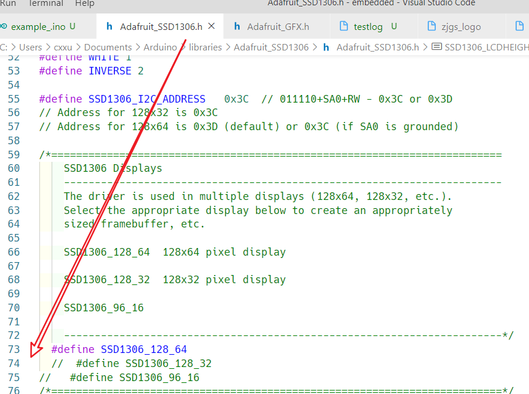This screenshot has height=394, width=529.
Task: Click the green U indicator on testlog tab
Action: click(393, 26)
